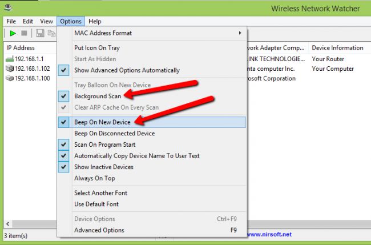The image size is (371, 245).
Task: Click the horizontal scrollbar left arrow
Action: pyautogui.click(x=8, y=224)
